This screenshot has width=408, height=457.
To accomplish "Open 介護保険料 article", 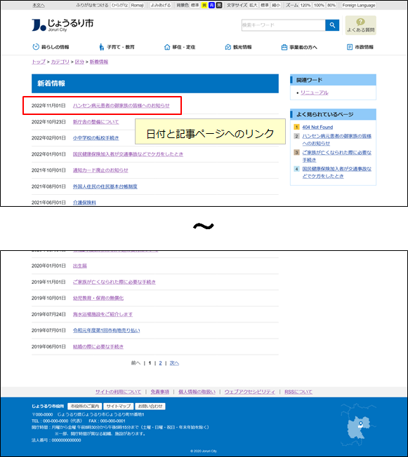I will point(84,203).
